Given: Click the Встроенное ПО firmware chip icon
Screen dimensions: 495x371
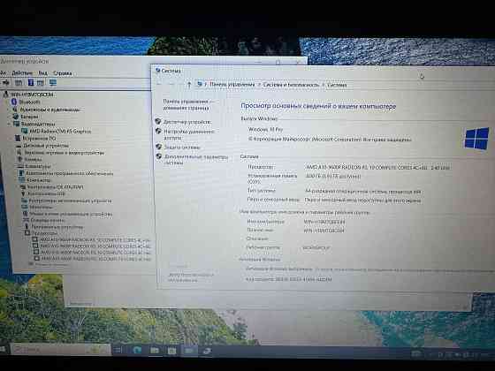Looking at the screenshot, I should [18, 138].
